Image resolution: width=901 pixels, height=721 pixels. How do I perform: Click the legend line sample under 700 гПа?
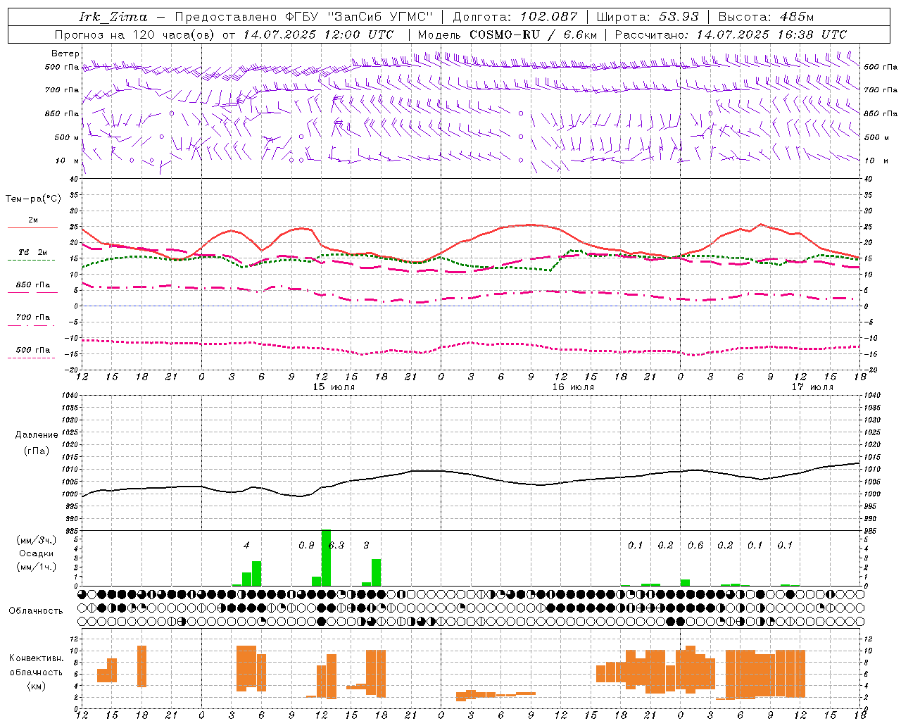pos(32,325)
